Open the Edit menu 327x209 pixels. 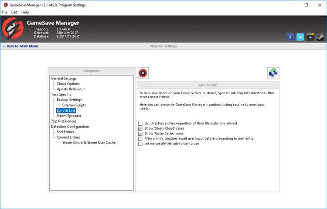[14, 12]
